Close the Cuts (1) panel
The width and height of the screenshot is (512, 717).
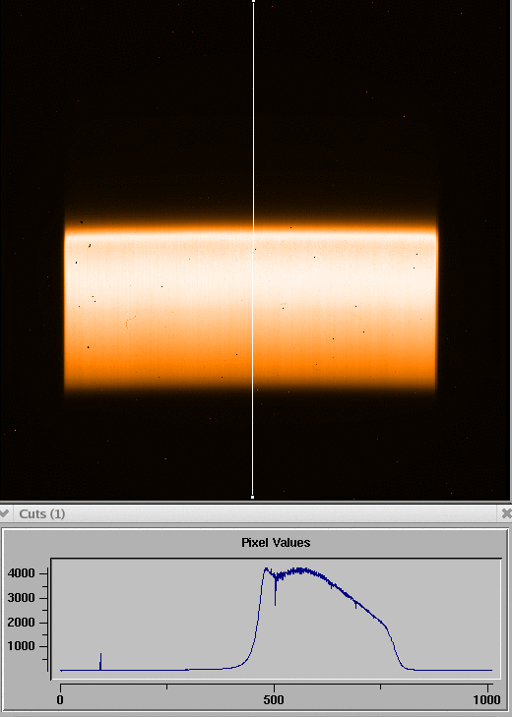click(x=507, y=513)
